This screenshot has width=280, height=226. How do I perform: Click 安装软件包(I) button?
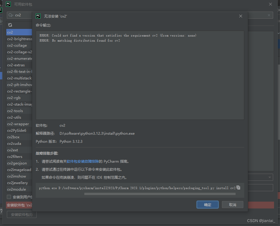coord(22,215)
